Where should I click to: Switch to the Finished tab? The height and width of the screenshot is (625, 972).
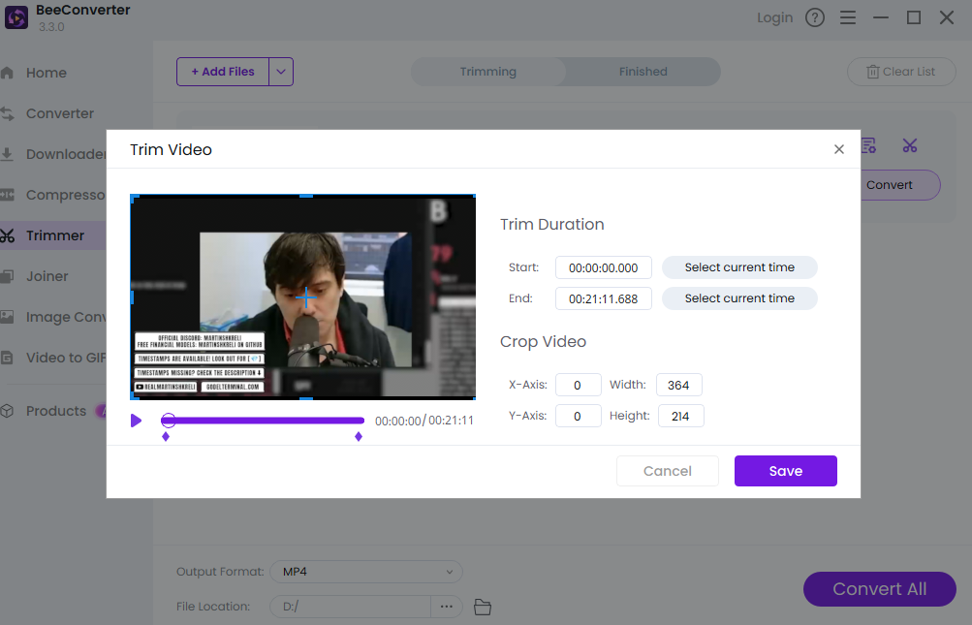pyautogui.click(x=643, y=72)
